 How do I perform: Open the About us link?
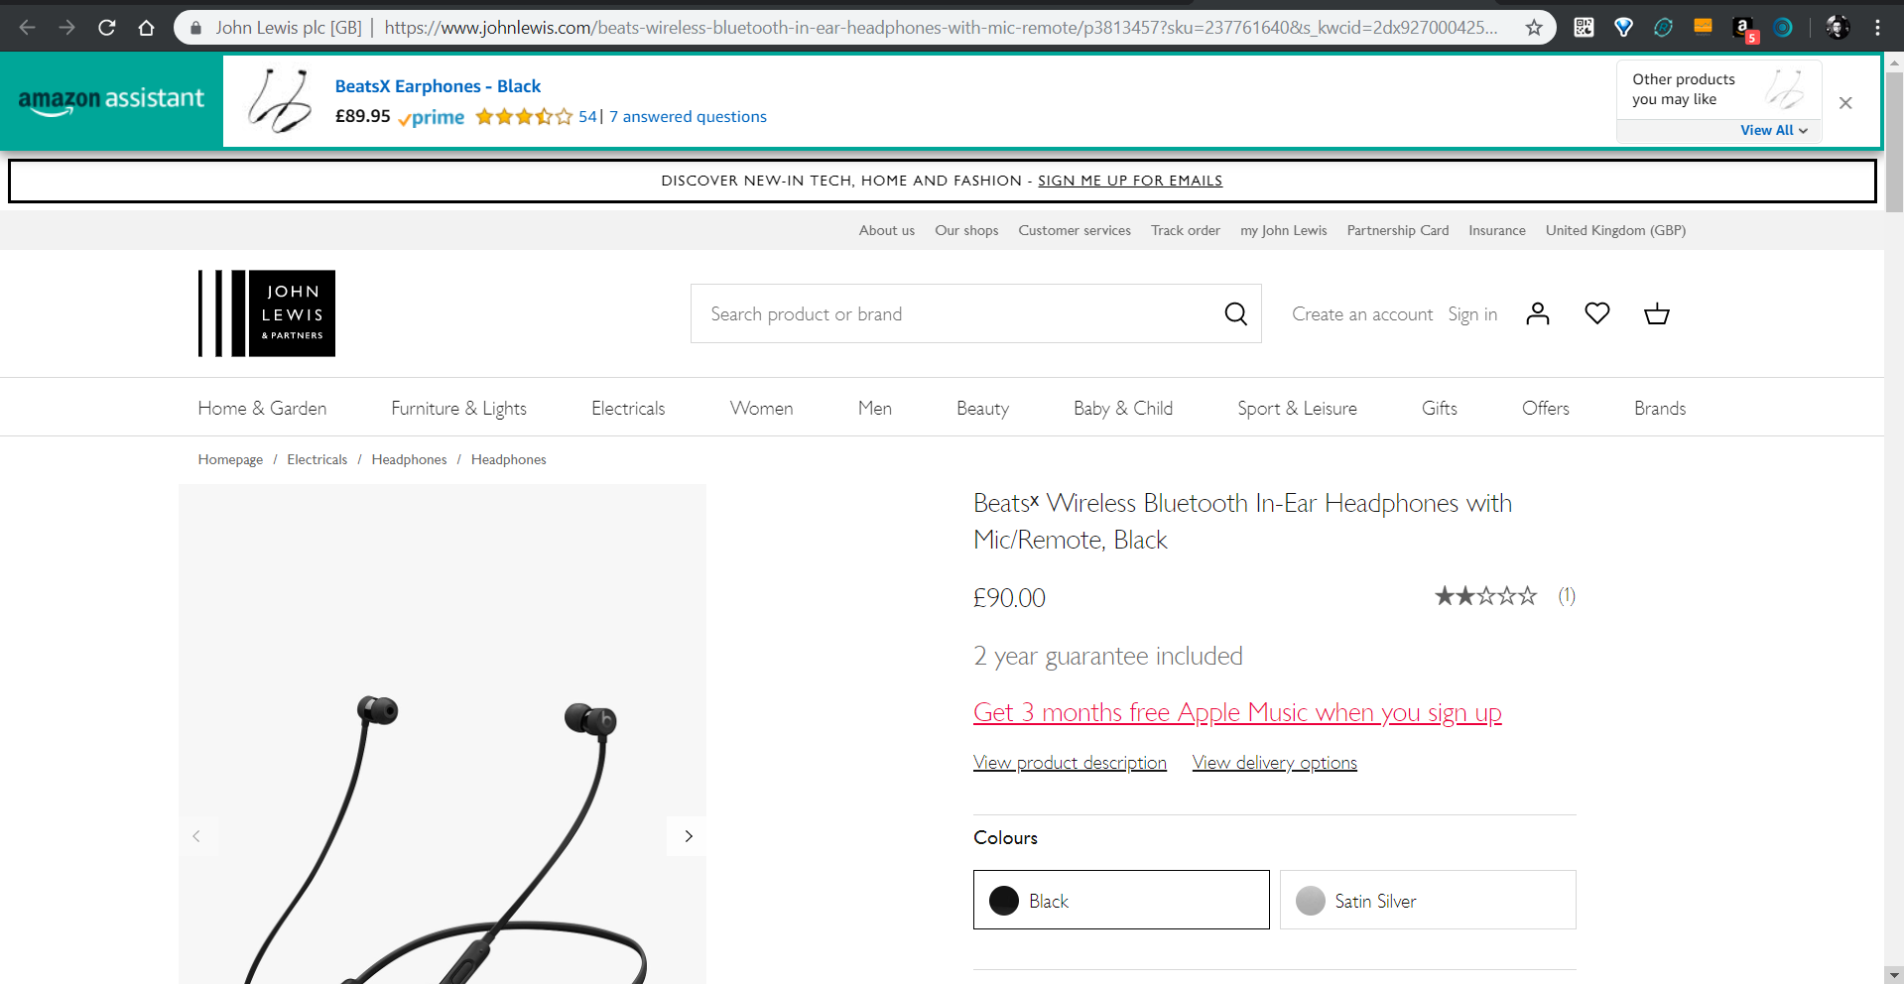point(887,230)
